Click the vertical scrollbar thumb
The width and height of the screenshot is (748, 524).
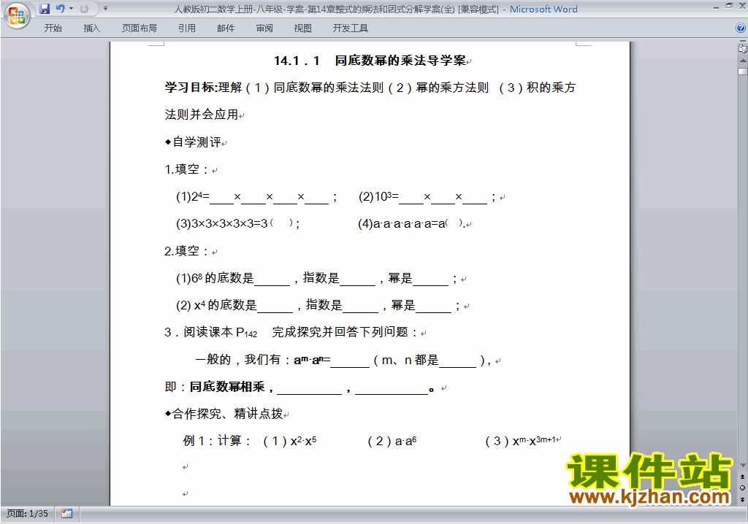[743, 72]
